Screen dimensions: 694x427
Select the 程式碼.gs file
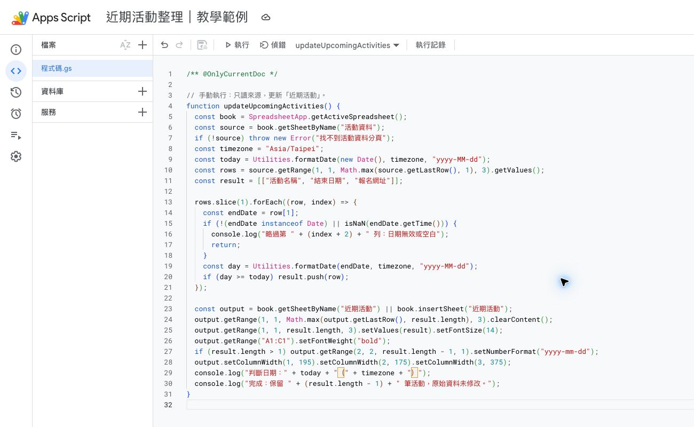tap(92, 68)
